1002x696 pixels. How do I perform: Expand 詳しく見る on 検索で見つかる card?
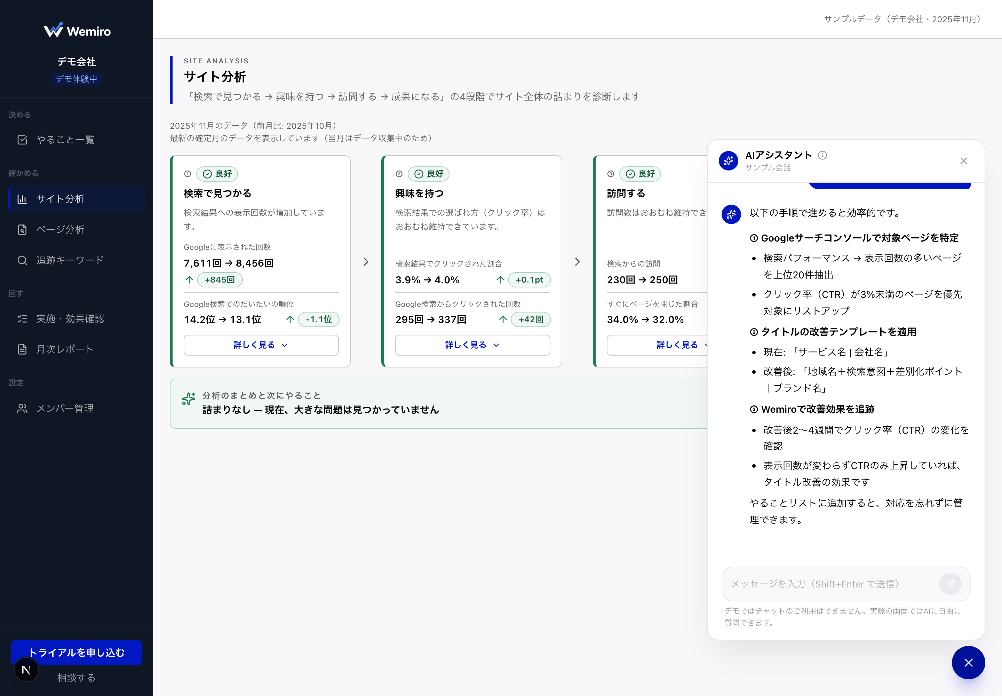261,345
